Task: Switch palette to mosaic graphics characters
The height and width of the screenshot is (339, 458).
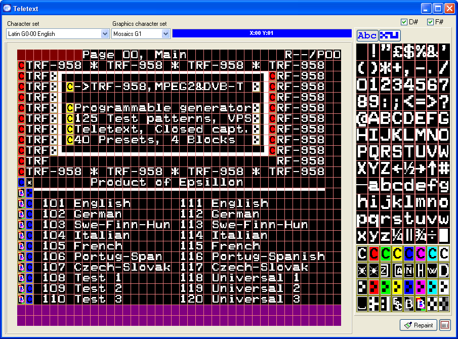Action: pyautogui.click(x=390, y=35)
